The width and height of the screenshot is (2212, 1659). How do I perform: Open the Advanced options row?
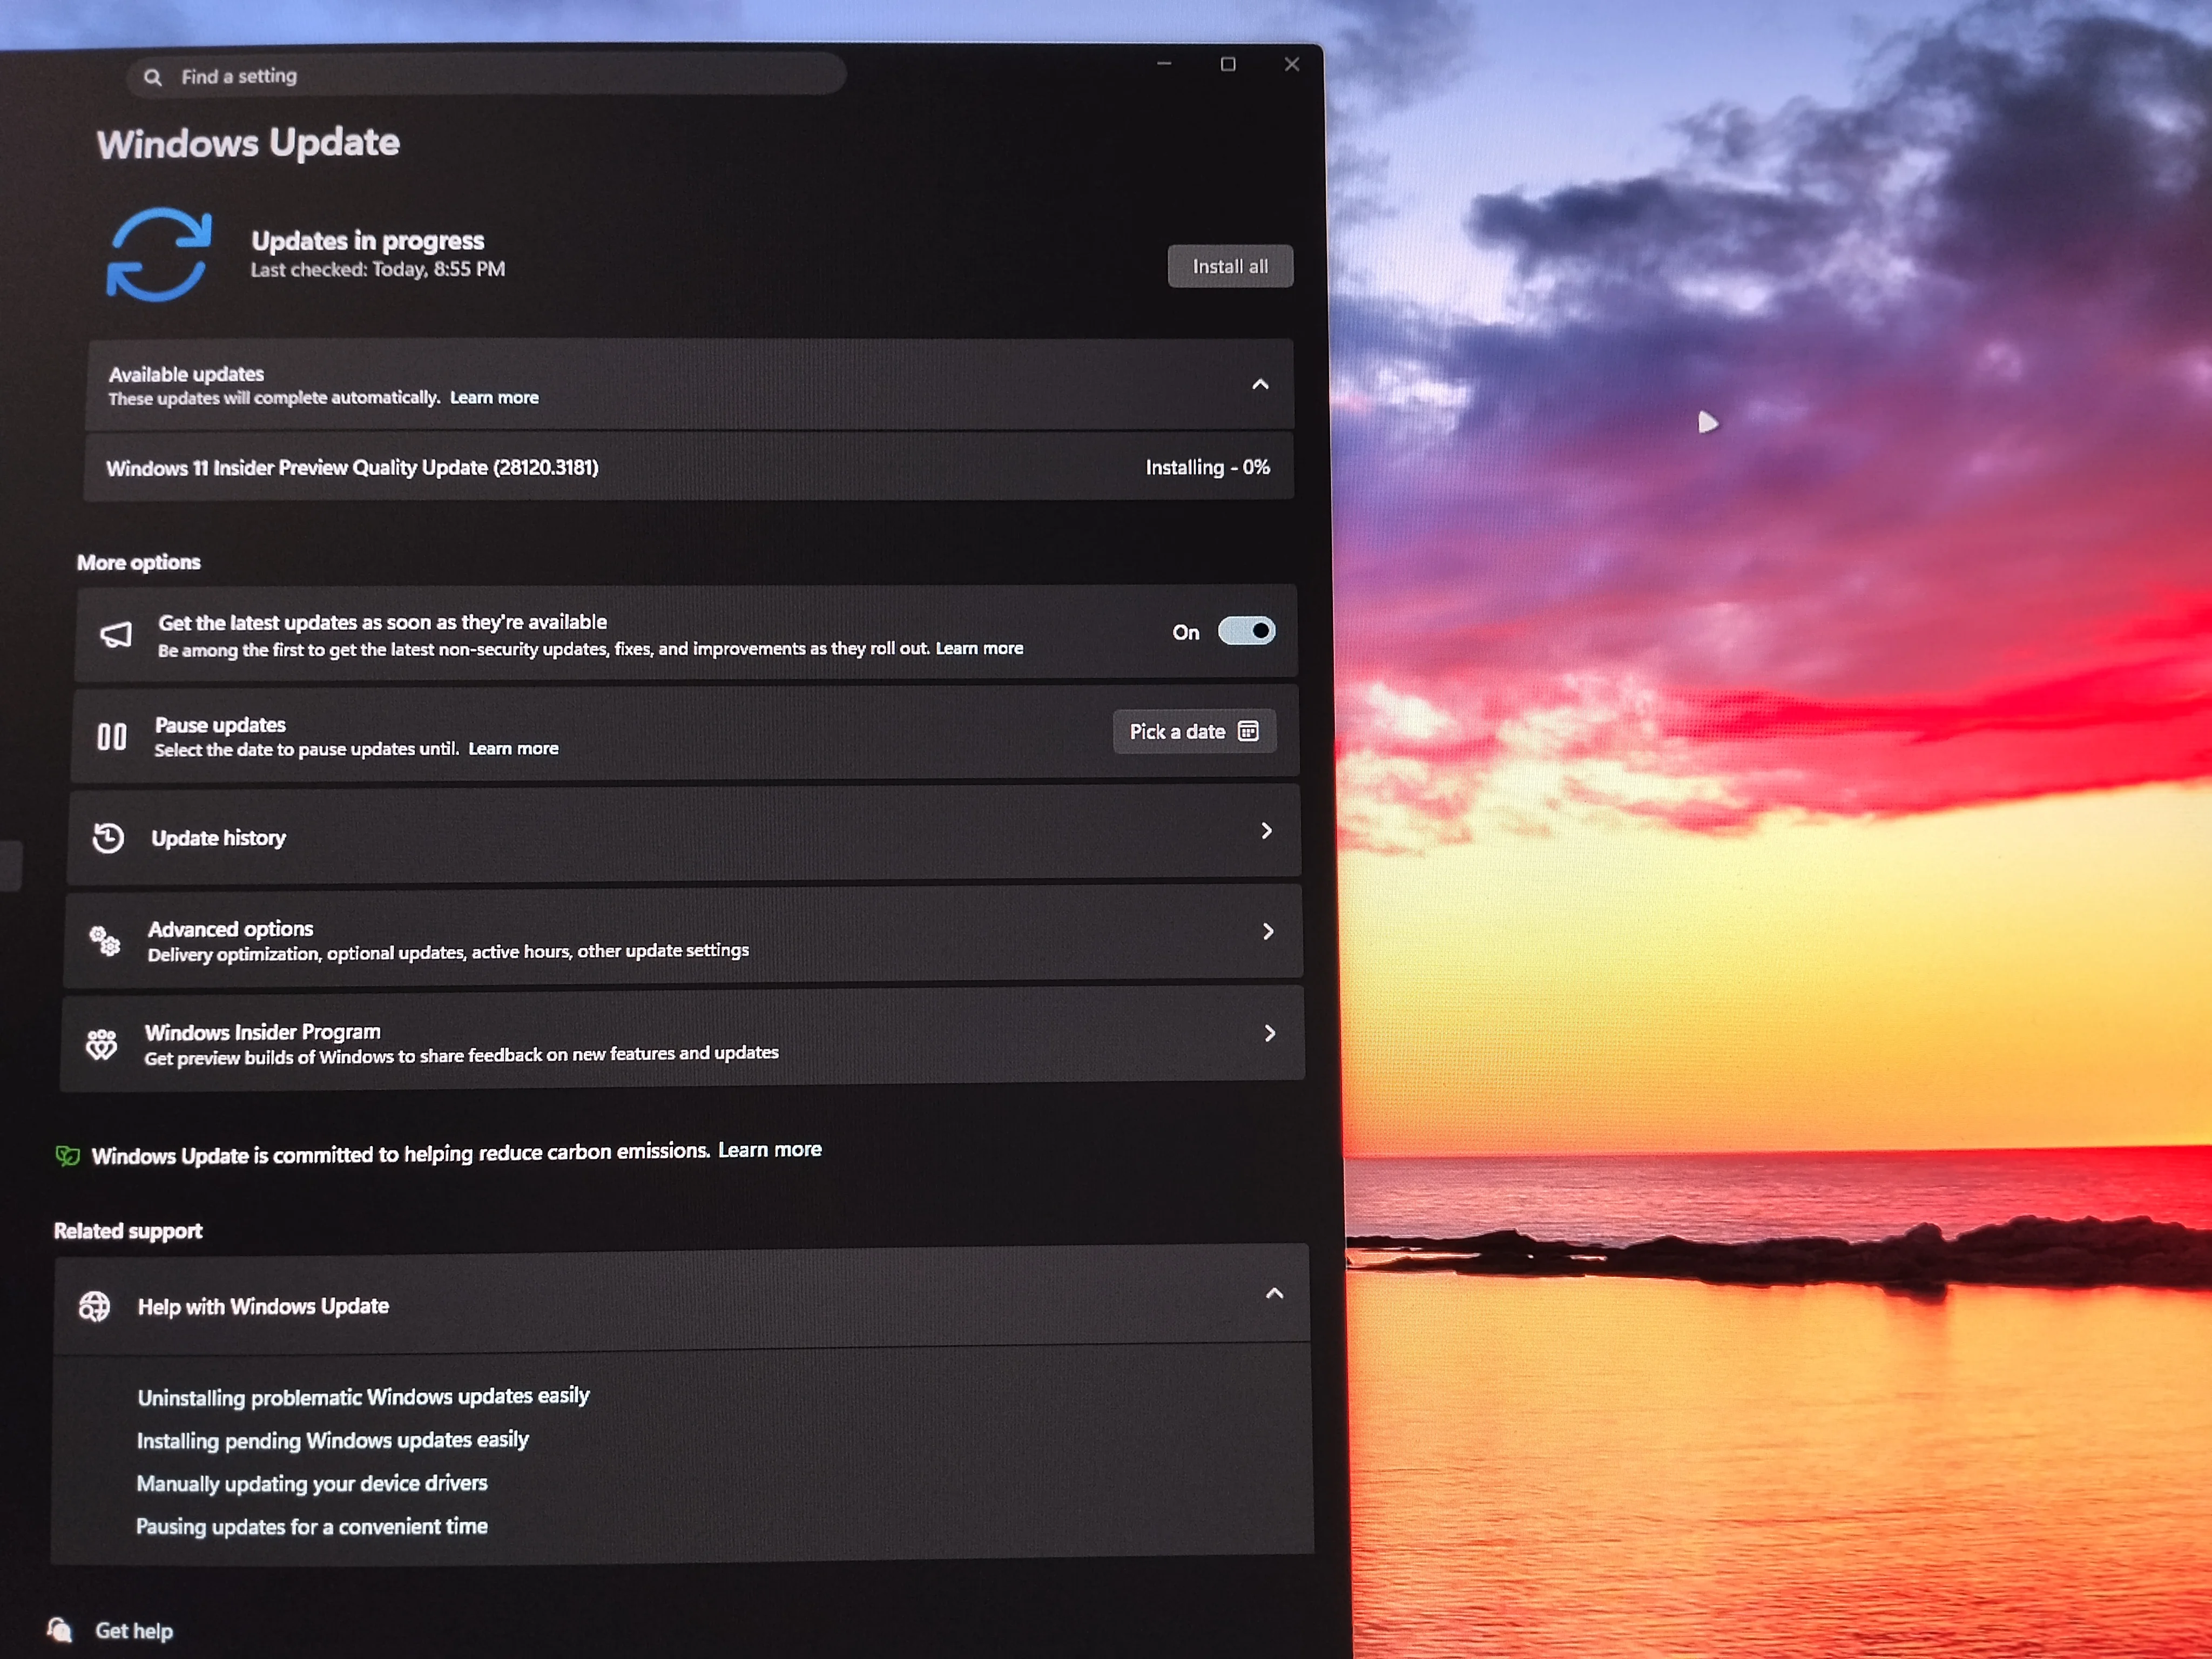point(683,937)
